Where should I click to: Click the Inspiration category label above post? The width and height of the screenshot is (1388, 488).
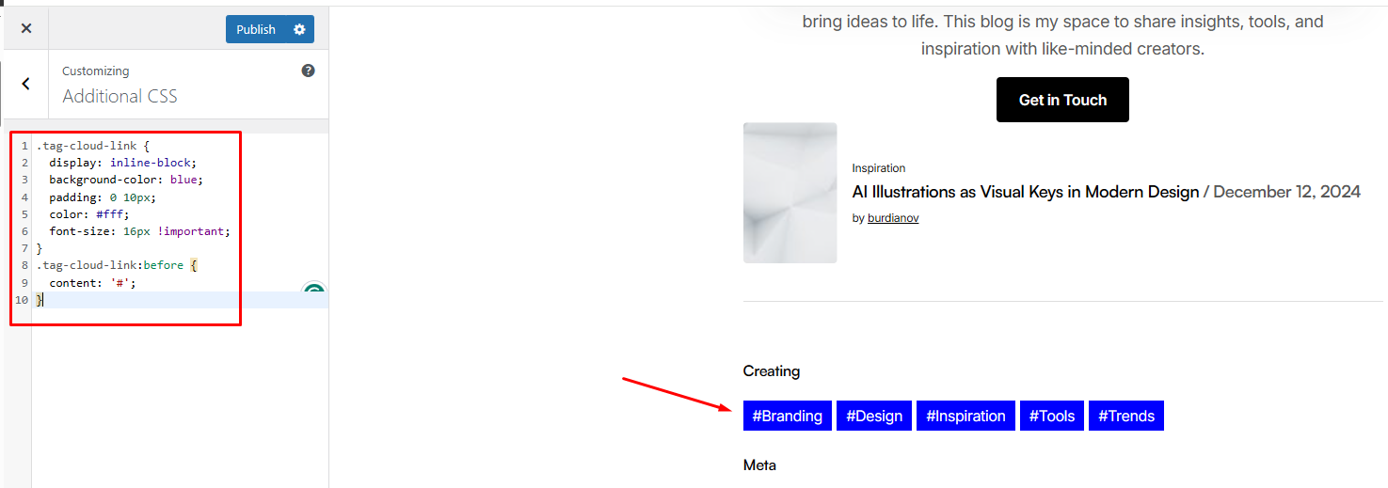click(x=879, y=168)
